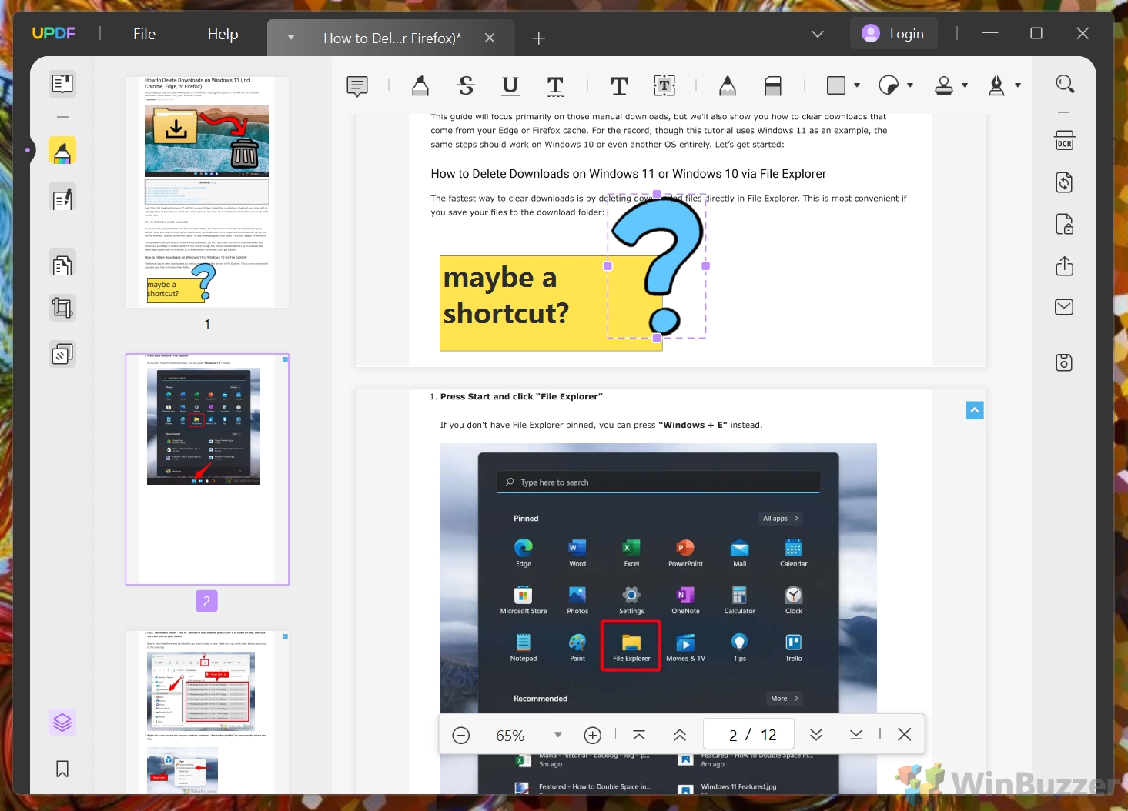Image resolution: width=1128 pixels, height=811 pixels.
Task: Select the Eraser tool
Action: tap(773, 85)
